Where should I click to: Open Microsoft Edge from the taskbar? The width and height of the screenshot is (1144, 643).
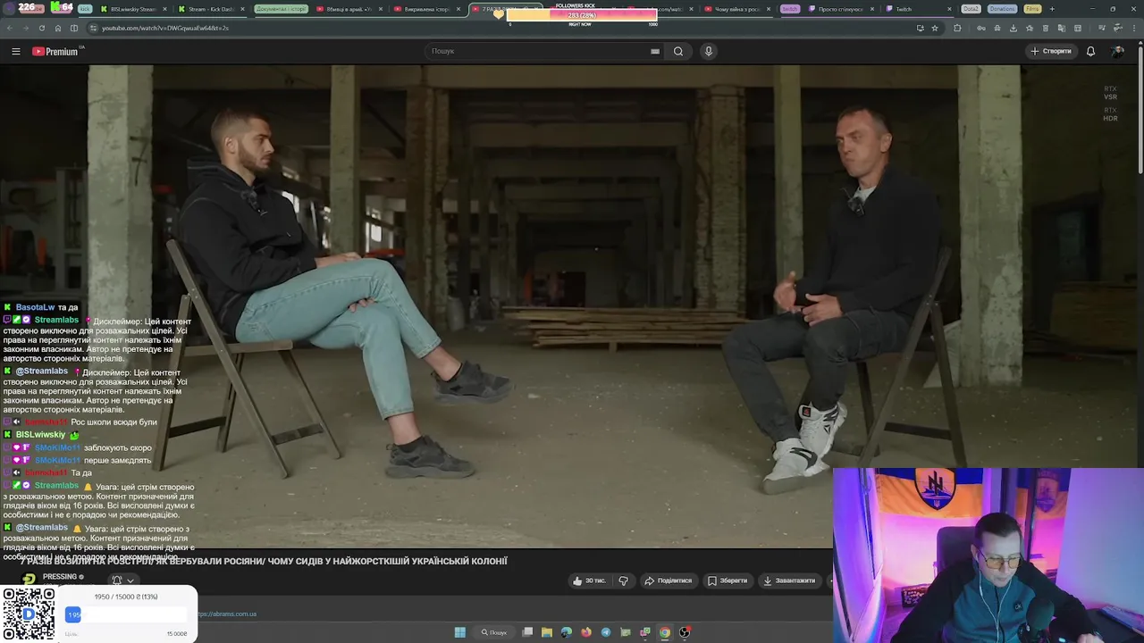click(x=567, y=632)
